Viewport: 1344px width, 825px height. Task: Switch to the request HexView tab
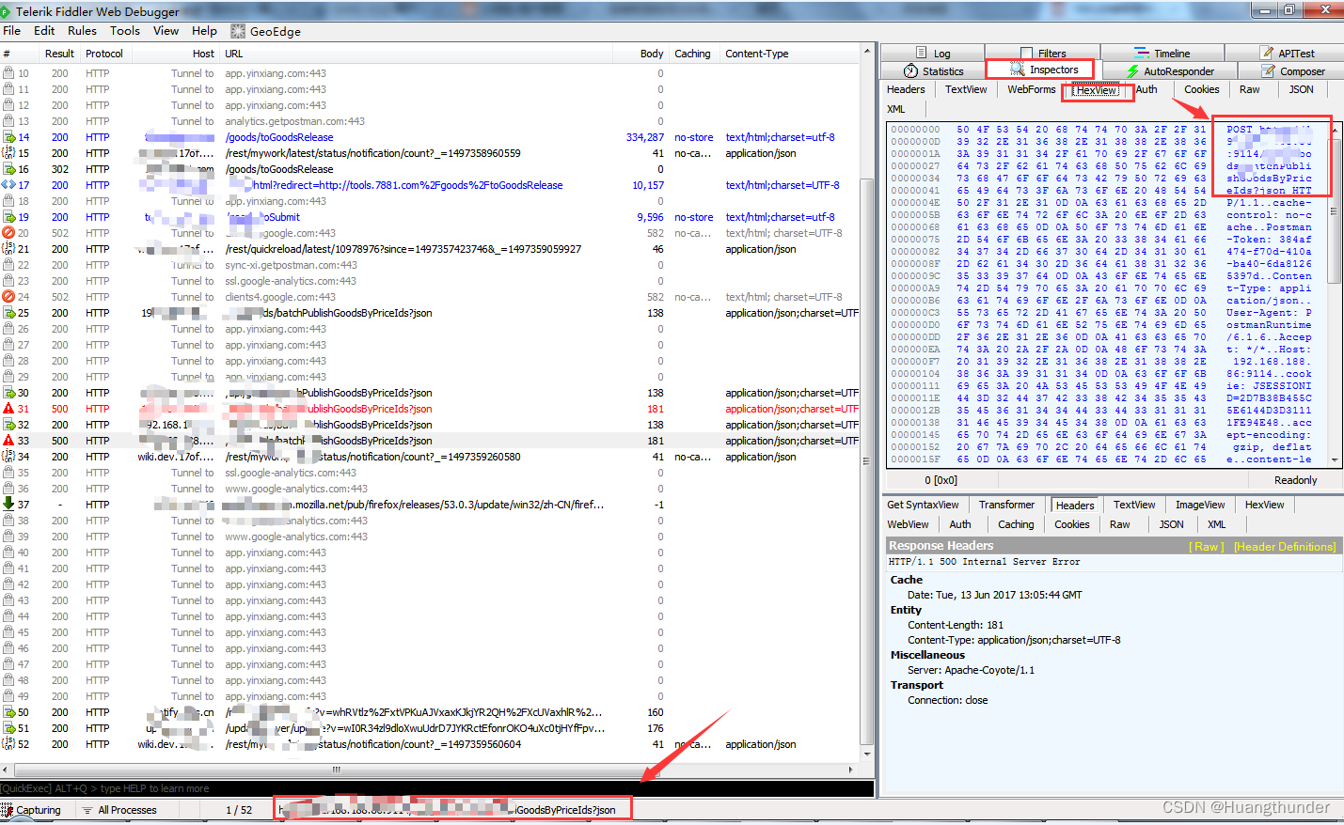click(x=1097, y=90)
